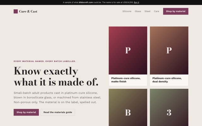Select the green-grey tile marked 3
Viewport: 202px width, 126px height.
tap(169, 107)
